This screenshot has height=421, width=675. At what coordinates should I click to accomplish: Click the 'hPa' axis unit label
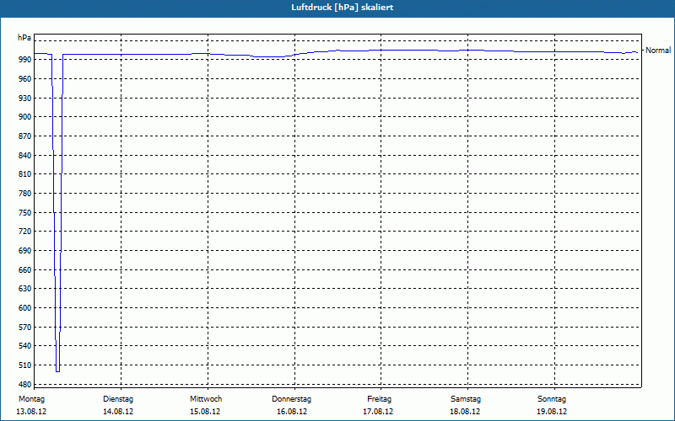pyautogui.click(x=24, y=38)
